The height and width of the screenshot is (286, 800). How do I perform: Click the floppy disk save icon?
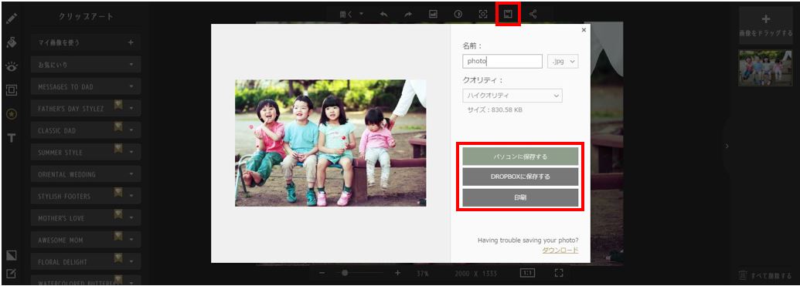[x=508, y=14]
